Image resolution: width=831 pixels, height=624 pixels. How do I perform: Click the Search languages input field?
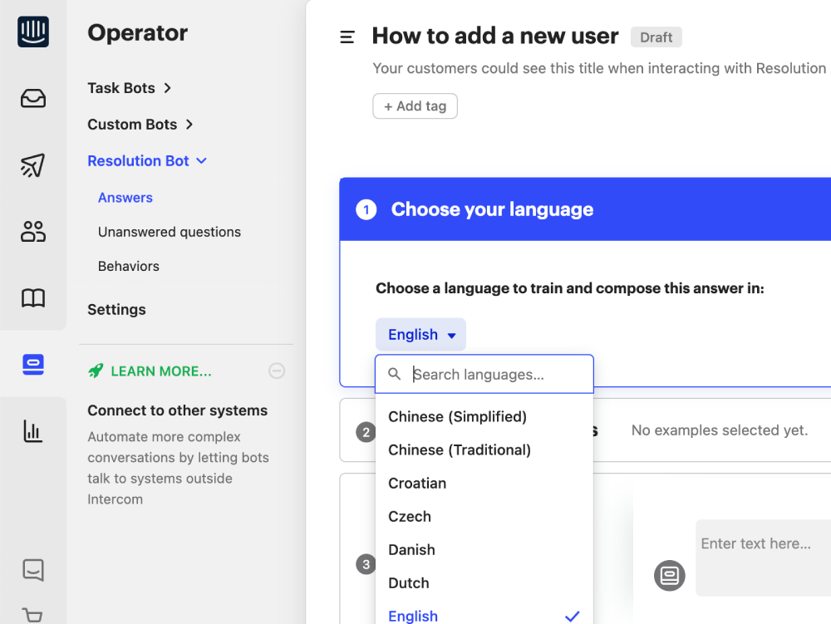499,375
